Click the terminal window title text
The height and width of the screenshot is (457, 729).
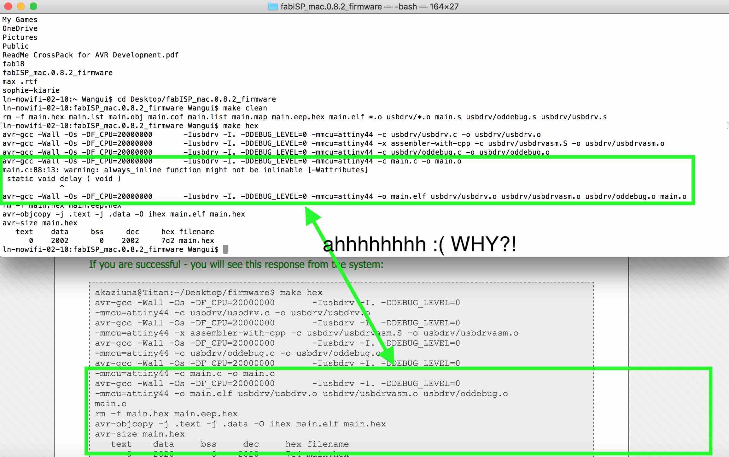pos(369,7)
